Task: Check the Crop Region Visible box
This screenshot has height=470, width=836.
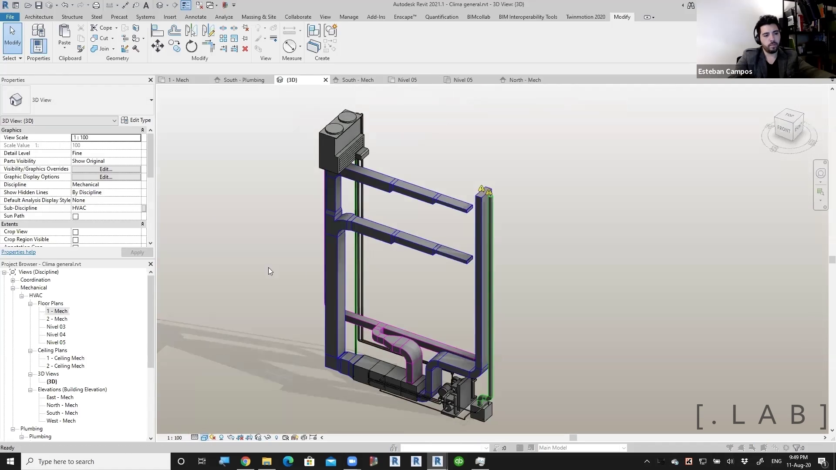Action: (75, 240)
